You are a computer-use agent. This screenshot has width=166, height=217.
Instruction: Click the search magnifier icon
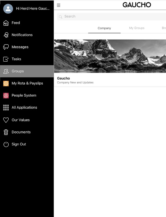pos(60,17)
